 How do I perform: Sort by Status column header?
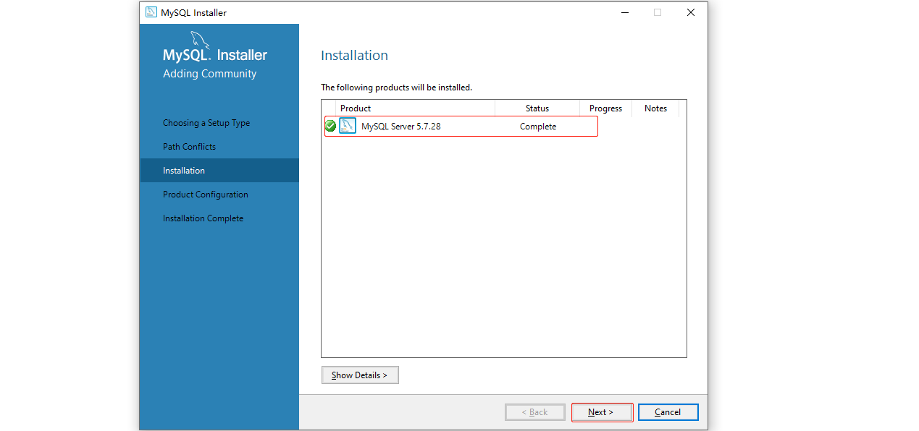pyautogui.click(x=537, y=108)
